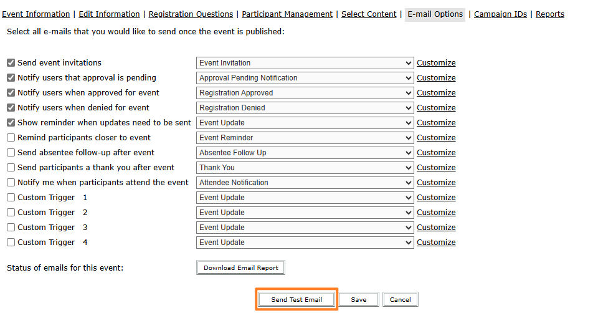Expand the Registration Approved dropdown
Viewport: 593px width, 313px height.
coord(305,93)
